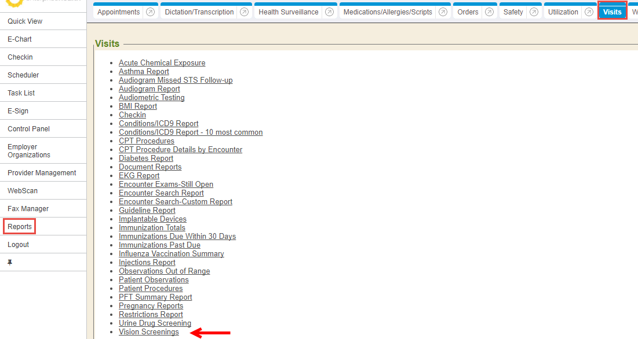Open the Acute Chemical Exposure report
The width and height of the screenshot is (638, 339).
pyautogui.click(x=162, y=63)
